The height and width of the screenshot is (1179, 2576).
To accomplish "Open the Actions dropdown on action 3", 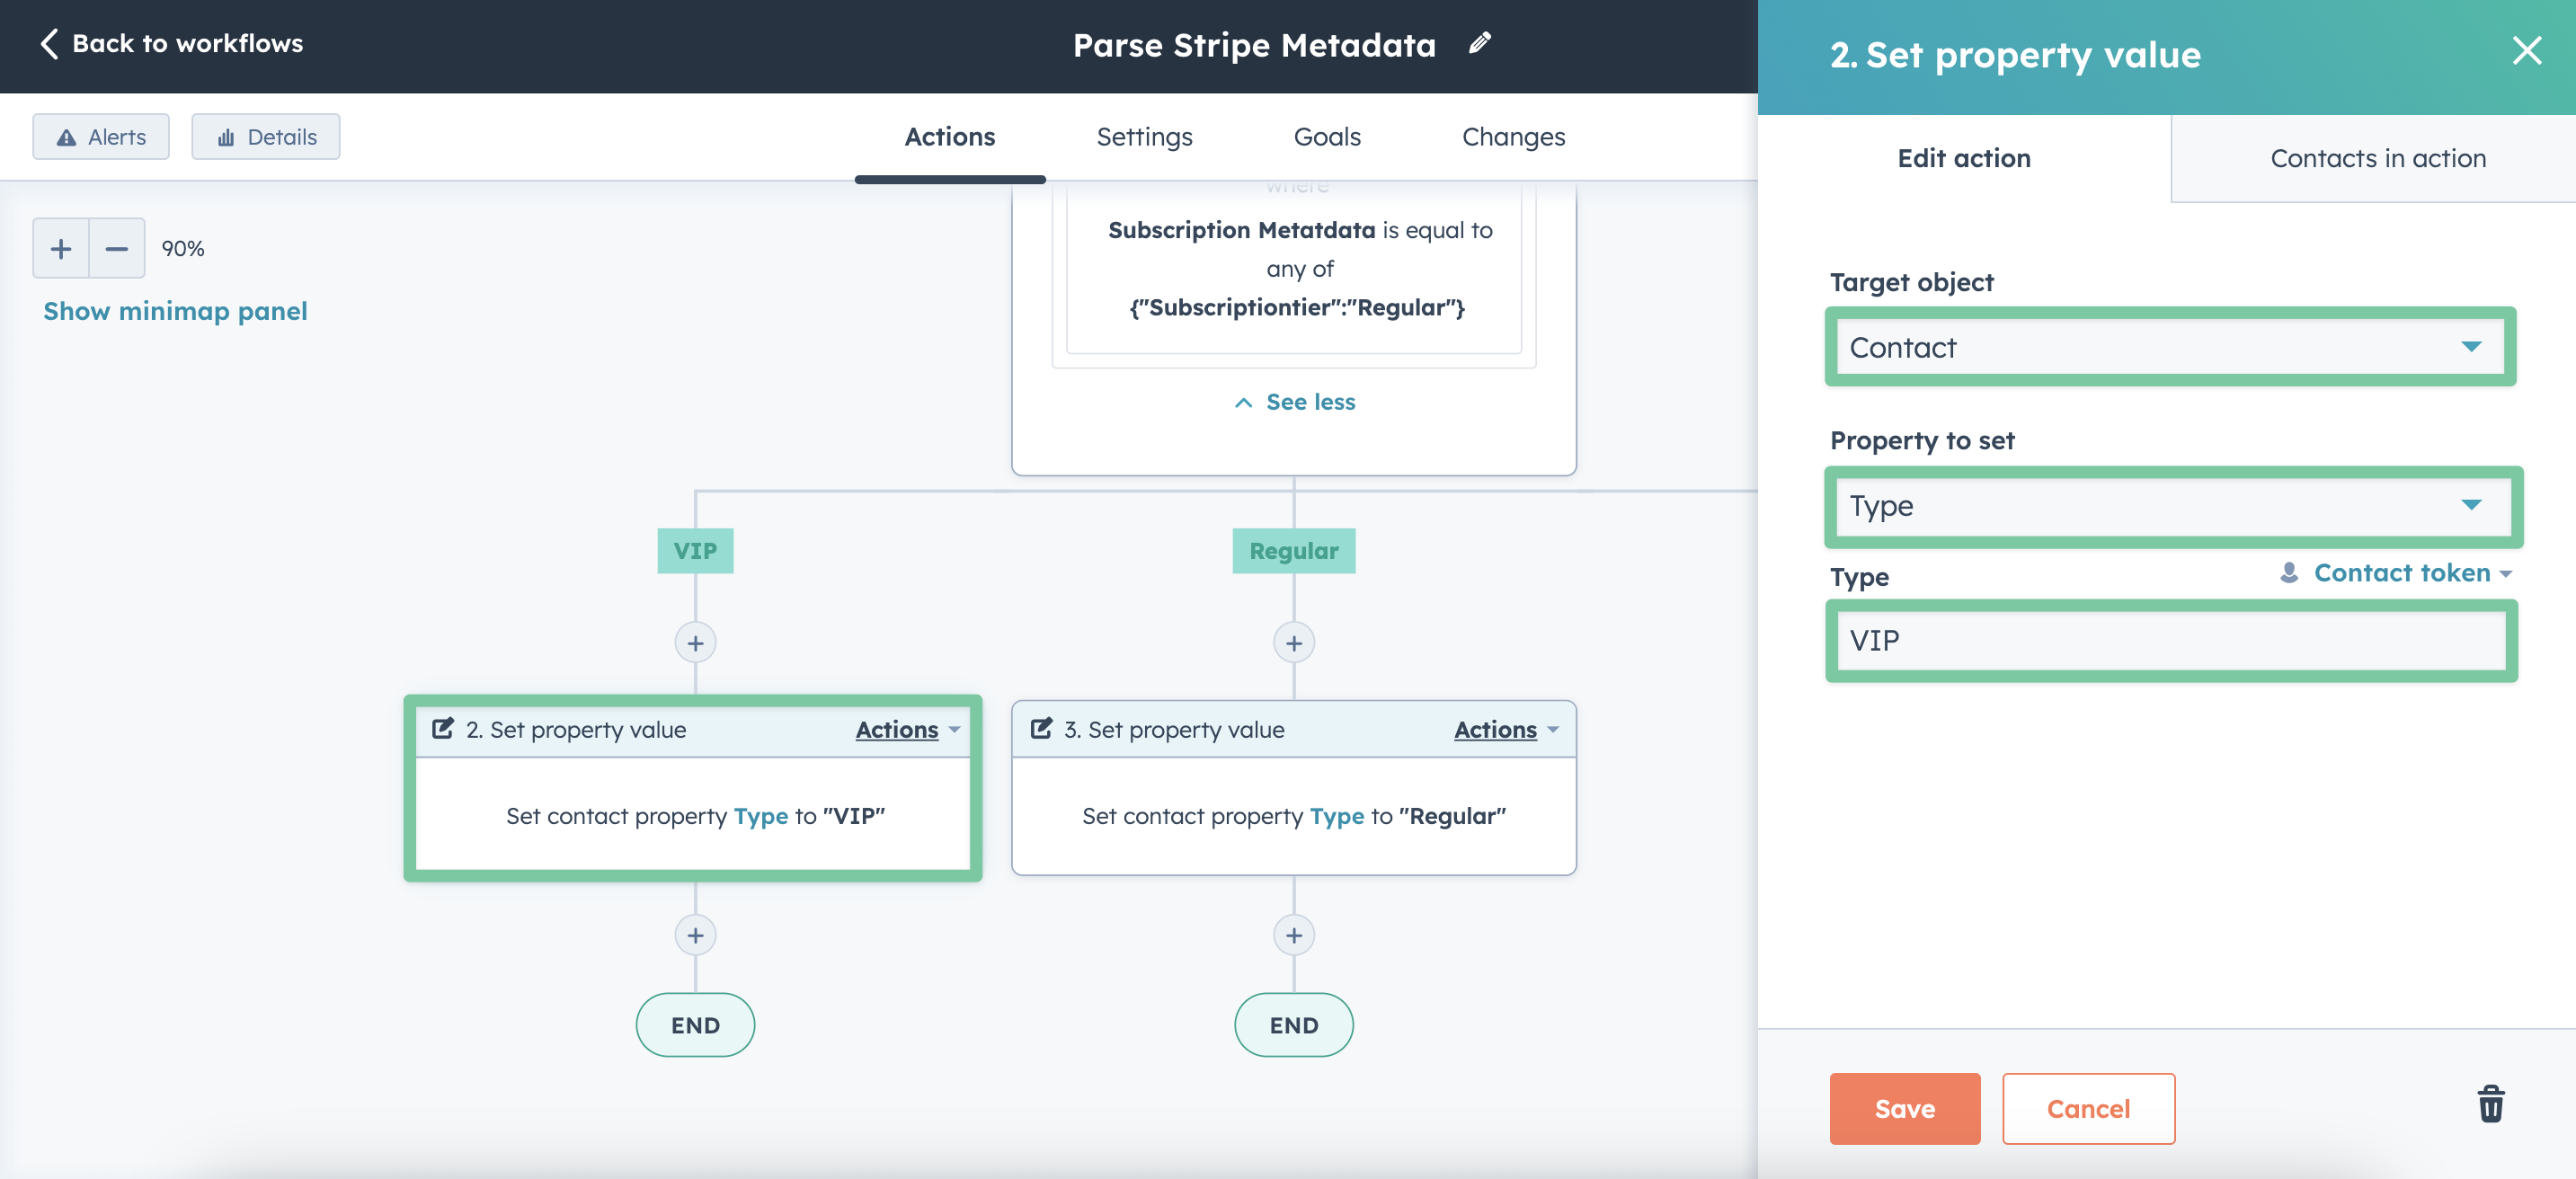I will pyautogui.click(x=1504, y=729).
